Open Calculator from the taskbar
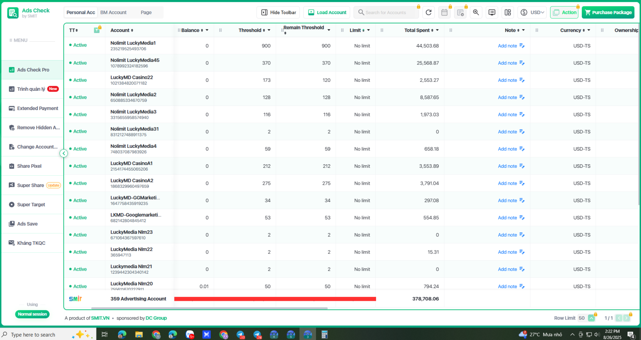641x340 pixels. (325, 335)
